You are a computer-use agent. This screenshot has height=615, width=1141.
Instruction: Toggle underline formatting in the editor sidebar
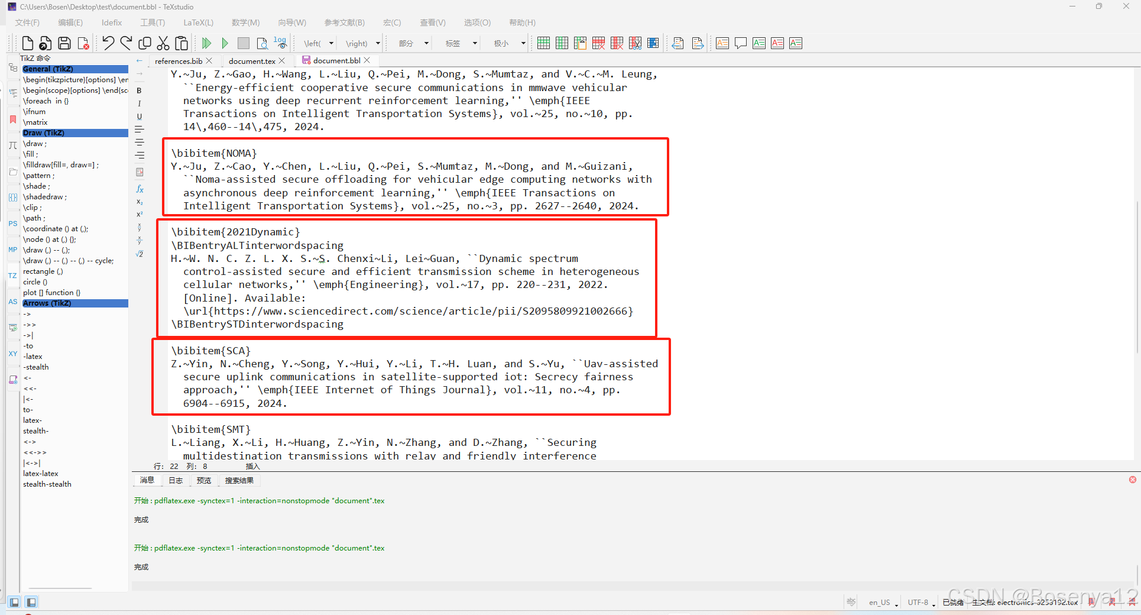(139, 116)
